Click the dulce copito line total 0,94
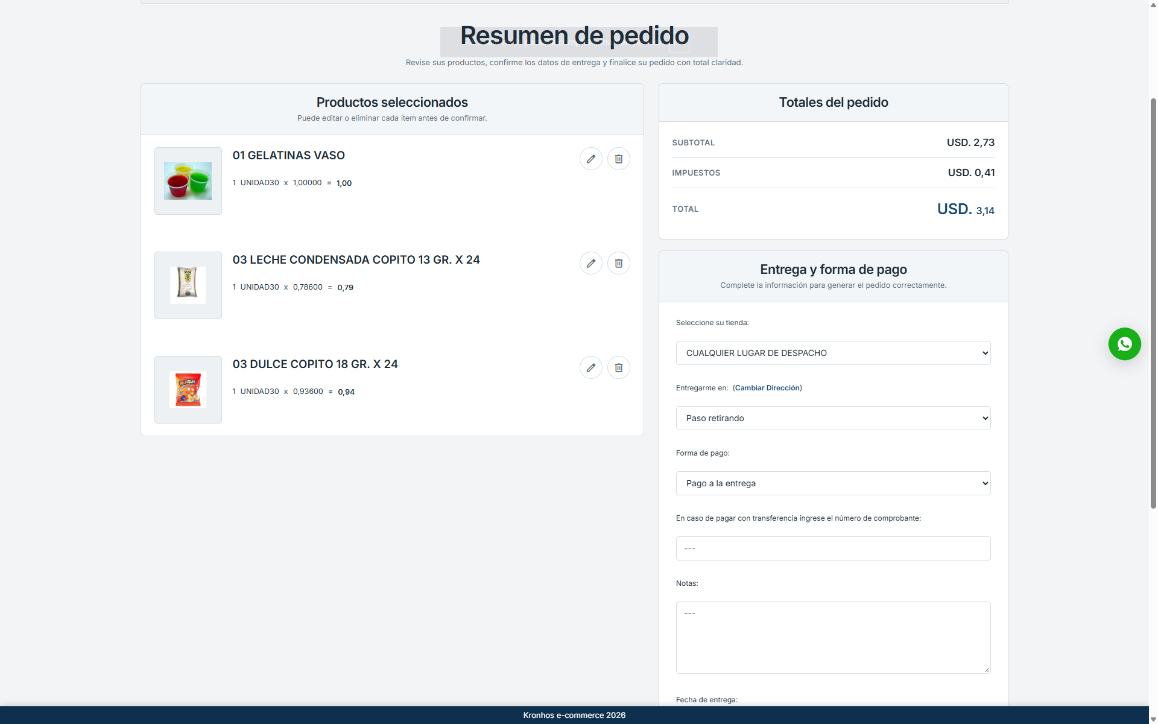The width and height of the screenshot is (1158, 724). (x=346, y=392)
